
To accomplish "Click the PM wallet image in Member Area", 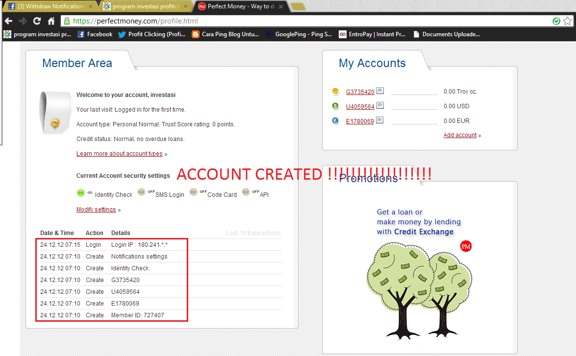I will [55, 112].
